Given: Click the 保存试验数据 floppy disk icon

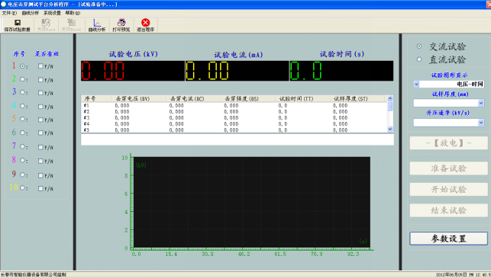Looking at the screenshot, I should click(x=18, y=23).
